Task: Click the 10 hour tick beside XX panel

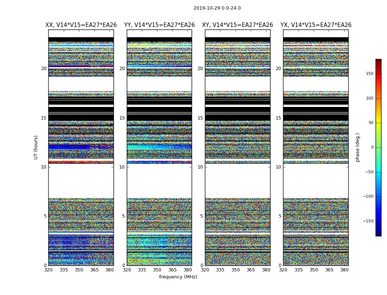Action: [x=44, y=167]
